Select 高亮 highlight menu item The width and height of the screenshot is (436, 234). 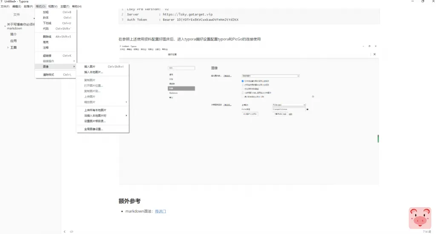56,42
